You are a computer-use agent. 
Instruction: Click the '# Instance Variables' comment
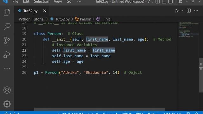[x=75, y=45]
